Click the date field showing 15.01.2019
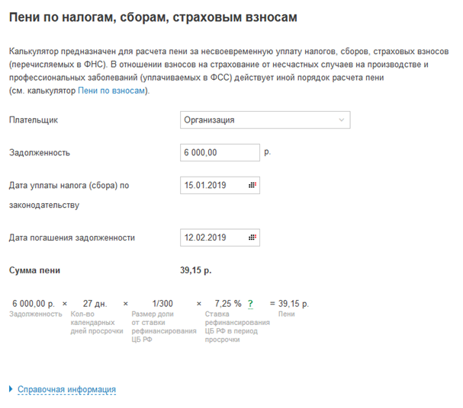The image size is (463, 408). pyautogui.click(x=220, y=185)
